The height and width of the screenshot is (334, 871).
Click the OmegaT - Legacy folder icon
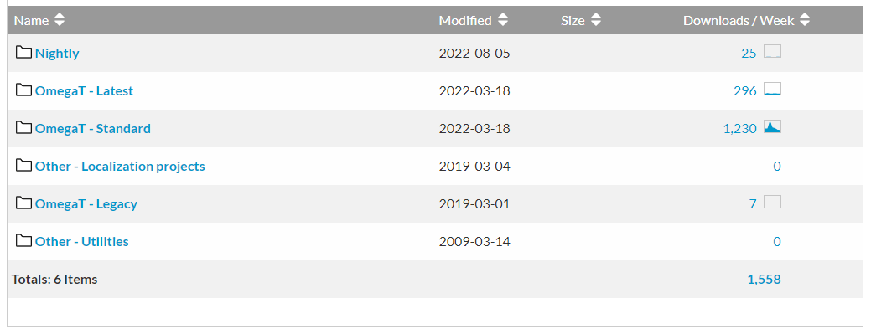23,203
